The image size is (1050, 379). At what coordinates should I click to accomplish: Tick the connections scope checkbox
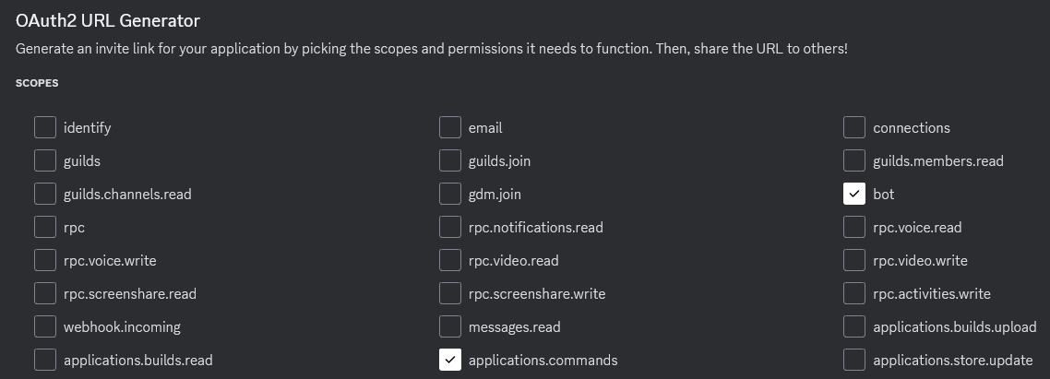[854, 127]
